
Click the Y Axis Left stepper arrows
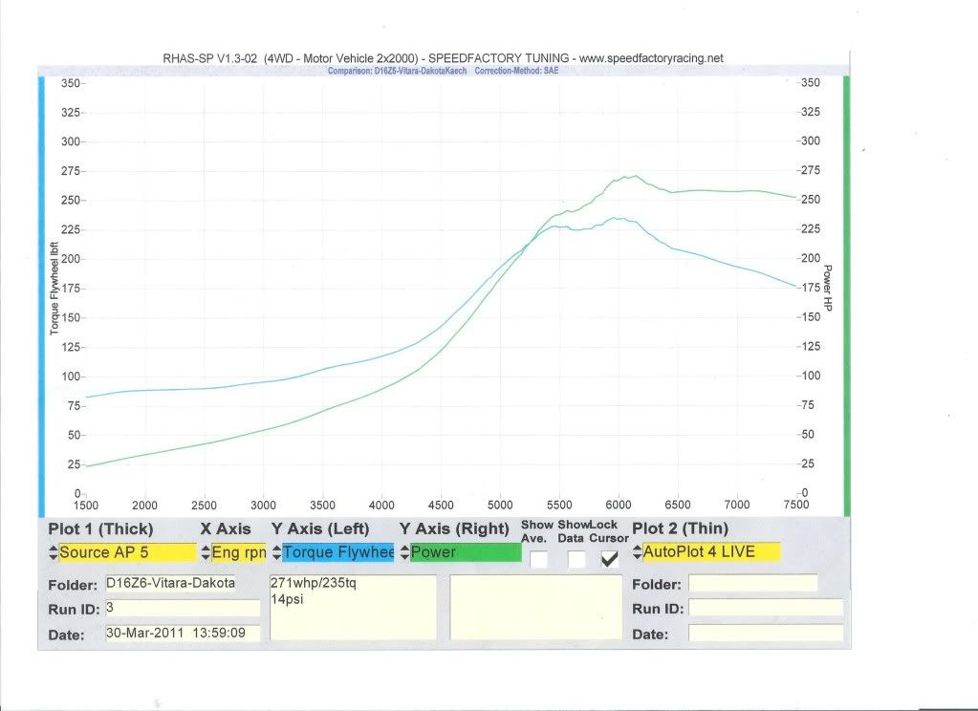click(276, 552)
